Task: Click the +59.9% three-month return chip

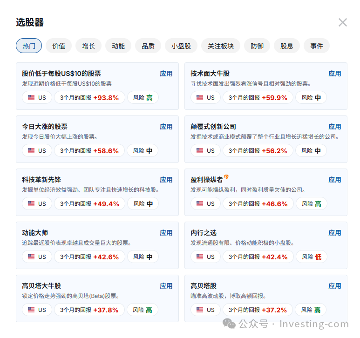Action: [x=258, y=97]
